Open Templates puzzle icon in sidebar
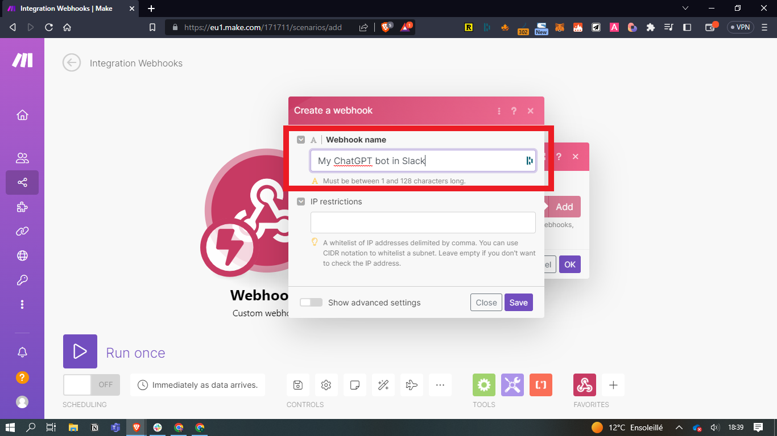Viewport: 777px width, 436px height. click(22, 207)
